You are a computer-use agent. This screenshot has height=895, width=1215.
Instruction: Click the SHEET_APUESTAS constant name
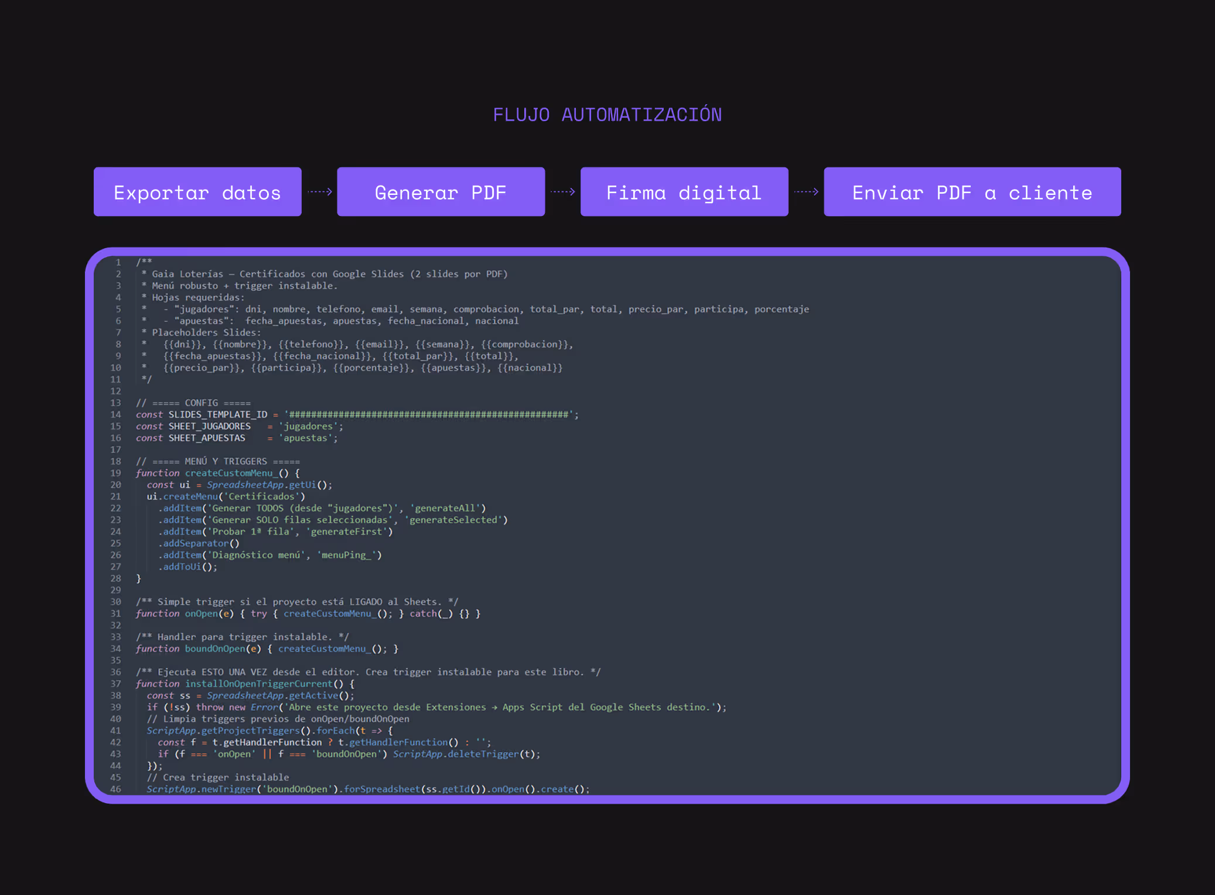pos(206,438)
